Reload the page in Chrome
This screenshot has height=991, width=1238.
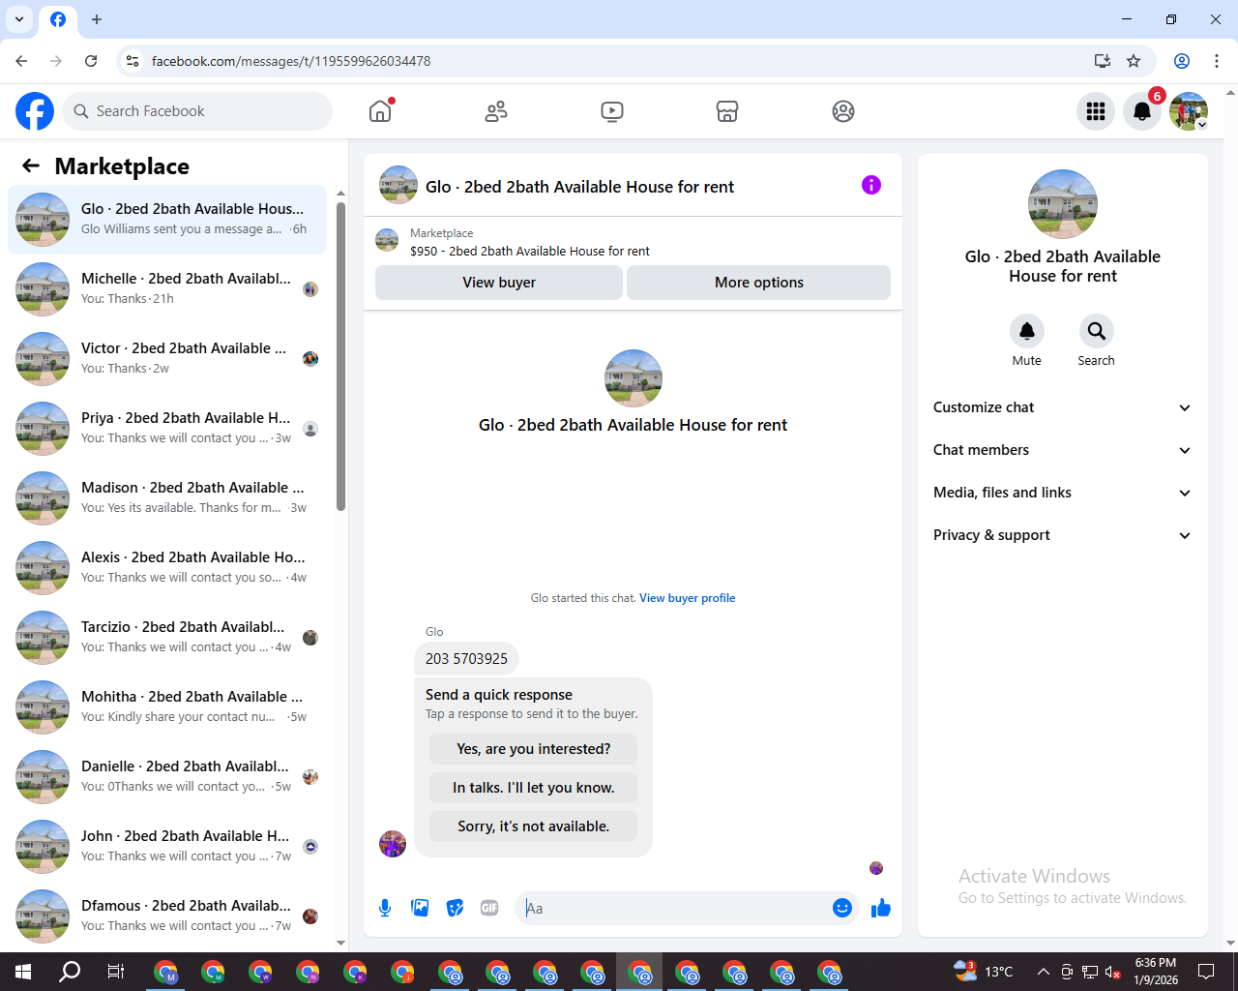pos(91,61)
